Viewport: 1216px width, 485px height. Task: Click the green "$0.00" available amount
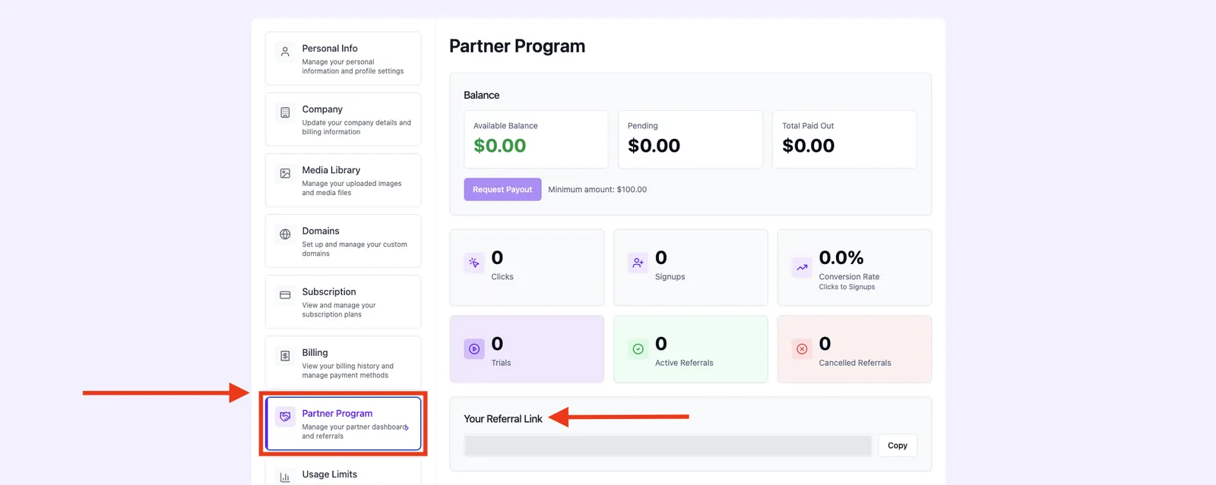499,146
